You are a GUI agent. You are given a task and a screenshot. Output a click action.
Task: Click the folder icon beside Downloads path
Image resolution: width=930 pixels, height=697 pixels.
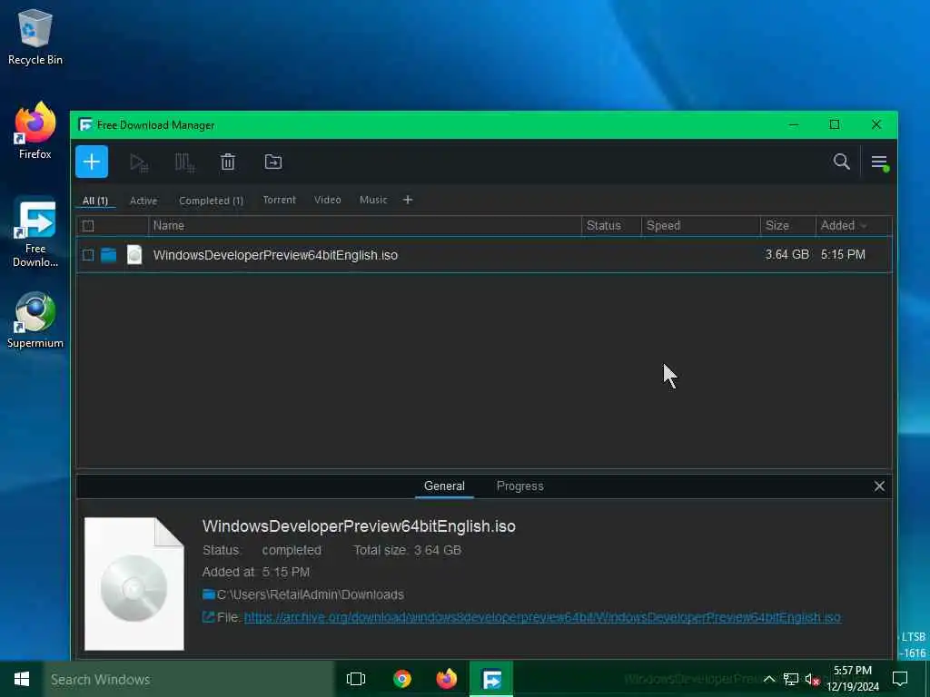pos(208,594)
